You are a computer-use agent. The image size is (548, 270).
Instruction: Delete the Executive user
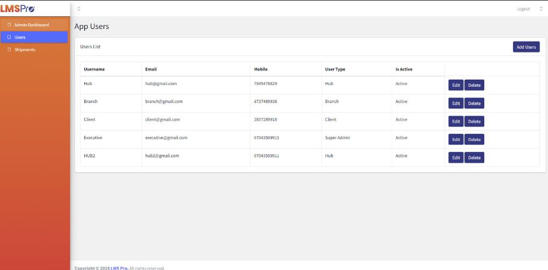pos(474,139)
